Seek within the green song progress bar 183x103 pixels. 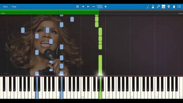[49, 12]
